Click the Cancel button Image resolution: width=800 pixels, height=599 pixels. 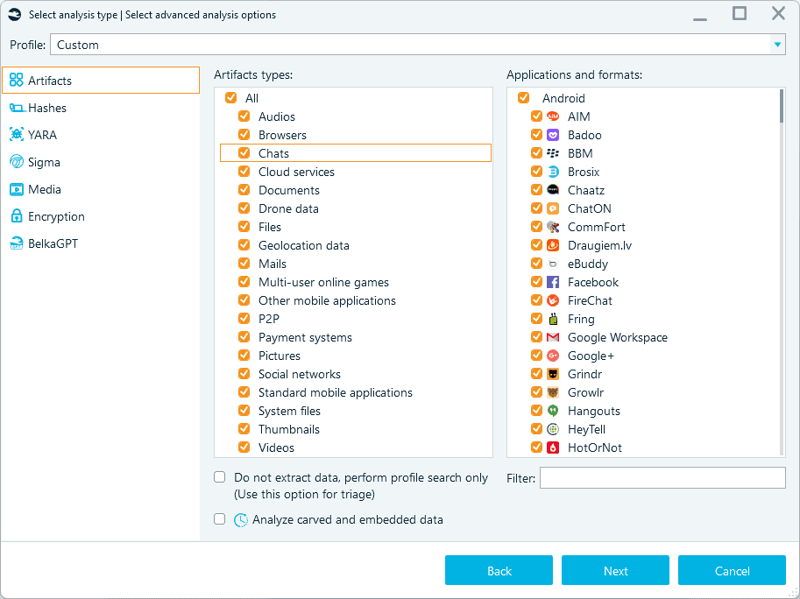pos(732,570)
